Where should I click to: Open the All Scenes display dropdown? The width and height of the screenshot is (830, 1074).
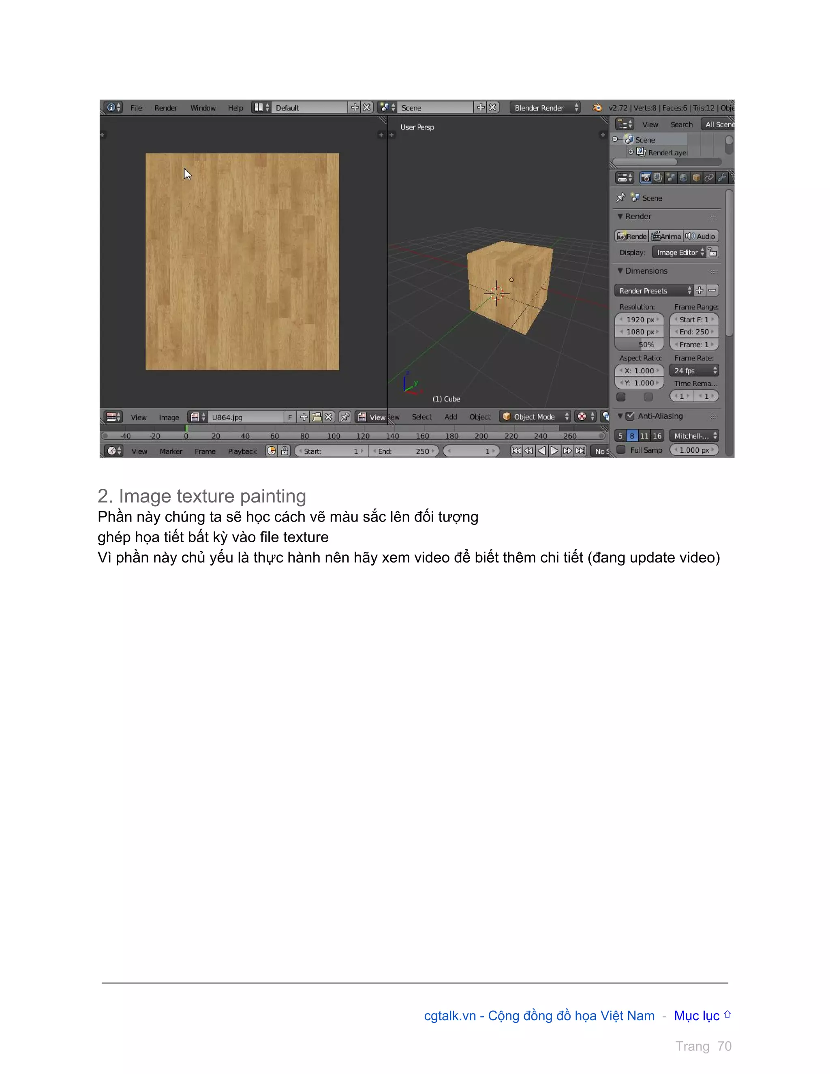718,124
